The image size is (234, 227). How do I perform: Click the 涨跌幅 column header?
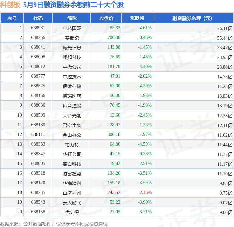pyautogui.click(x=137, y=18)
